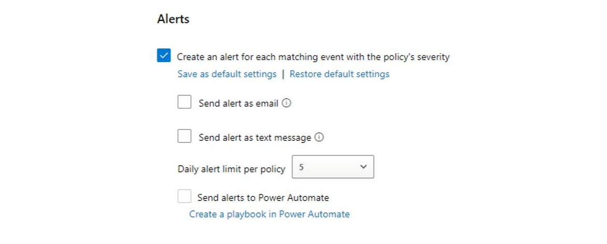The height and width of the screenshot is (244, 607).
Task: Click the chevron arrow in the alert limit box
Action: [x=363, y=167]
